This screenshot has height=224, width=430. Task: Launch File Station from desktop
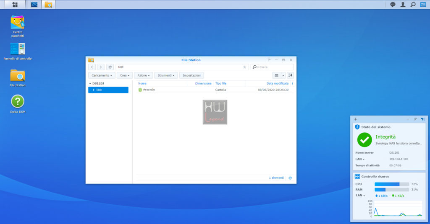18,78
